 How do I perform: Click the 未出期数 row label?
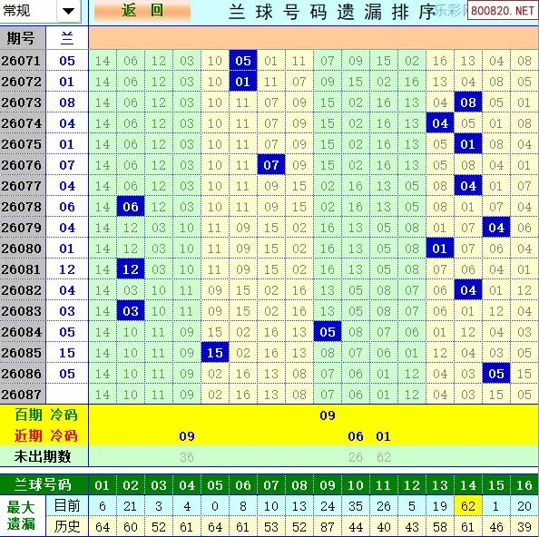pyautogui.click(x=43, y=456)
